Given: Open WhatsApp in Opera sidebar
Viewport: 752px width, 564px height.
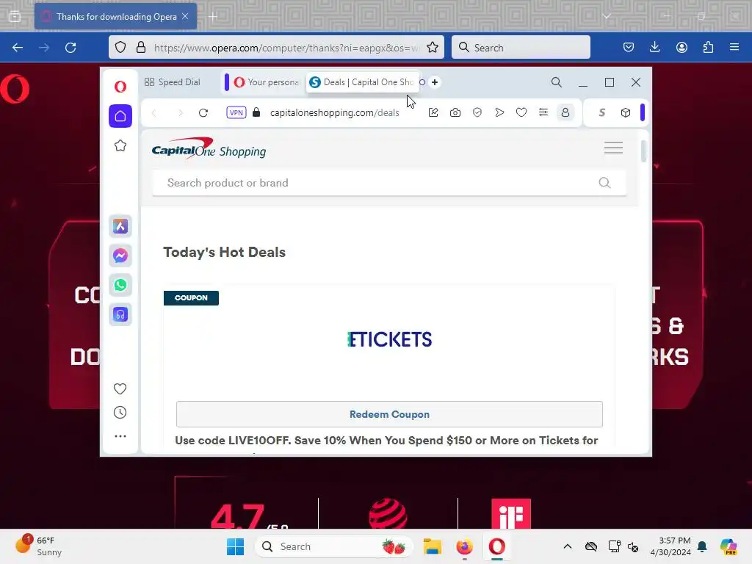Looking at the screenshot, I should pyautogui.click(x=120, y=285).
